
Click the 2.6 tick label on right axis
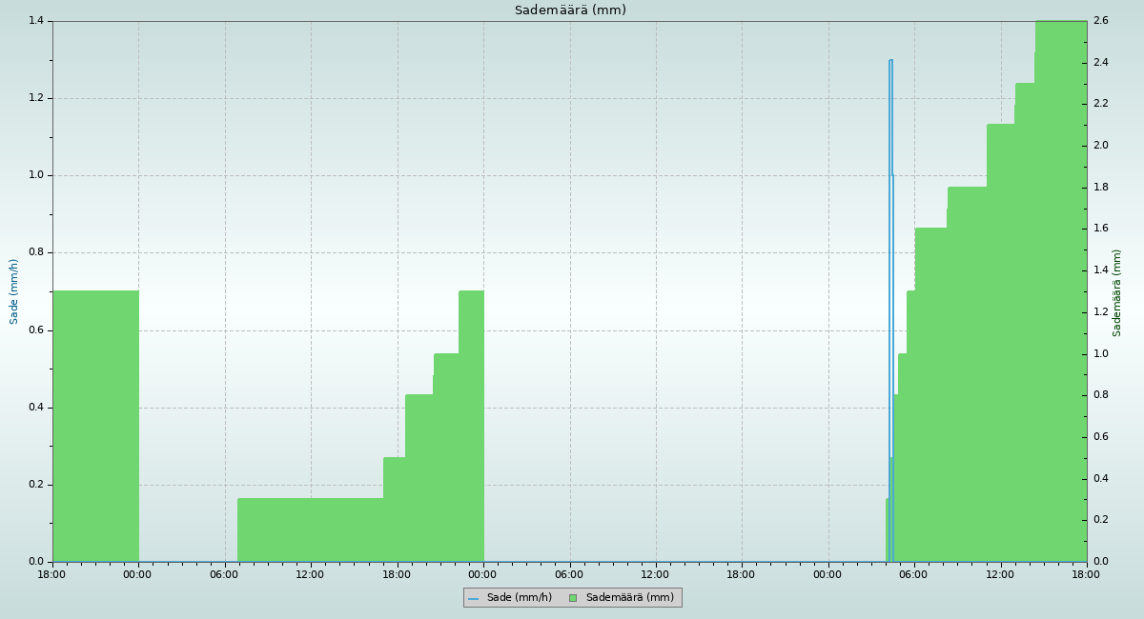[1100, 21]
